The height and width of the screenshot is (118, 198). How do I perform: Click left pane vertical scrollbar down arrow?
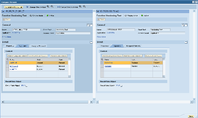pyautogui.click(x=94, y=99)
